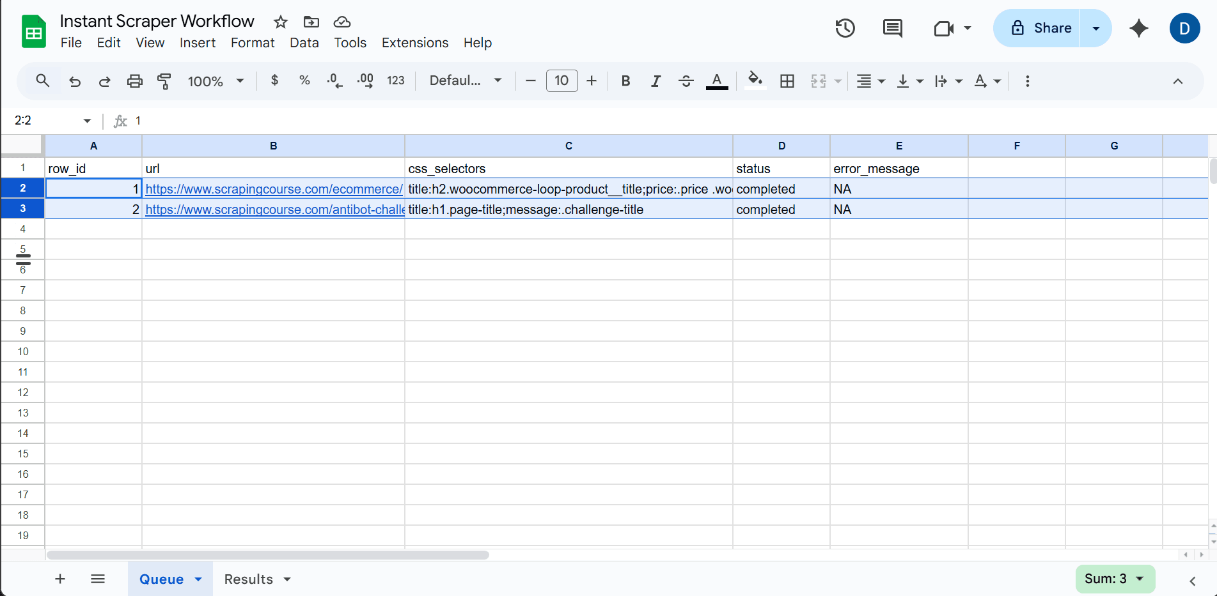This screenshot has width=1217, height=596.
Task: Show all sheets list
Action: pos(97,579)
